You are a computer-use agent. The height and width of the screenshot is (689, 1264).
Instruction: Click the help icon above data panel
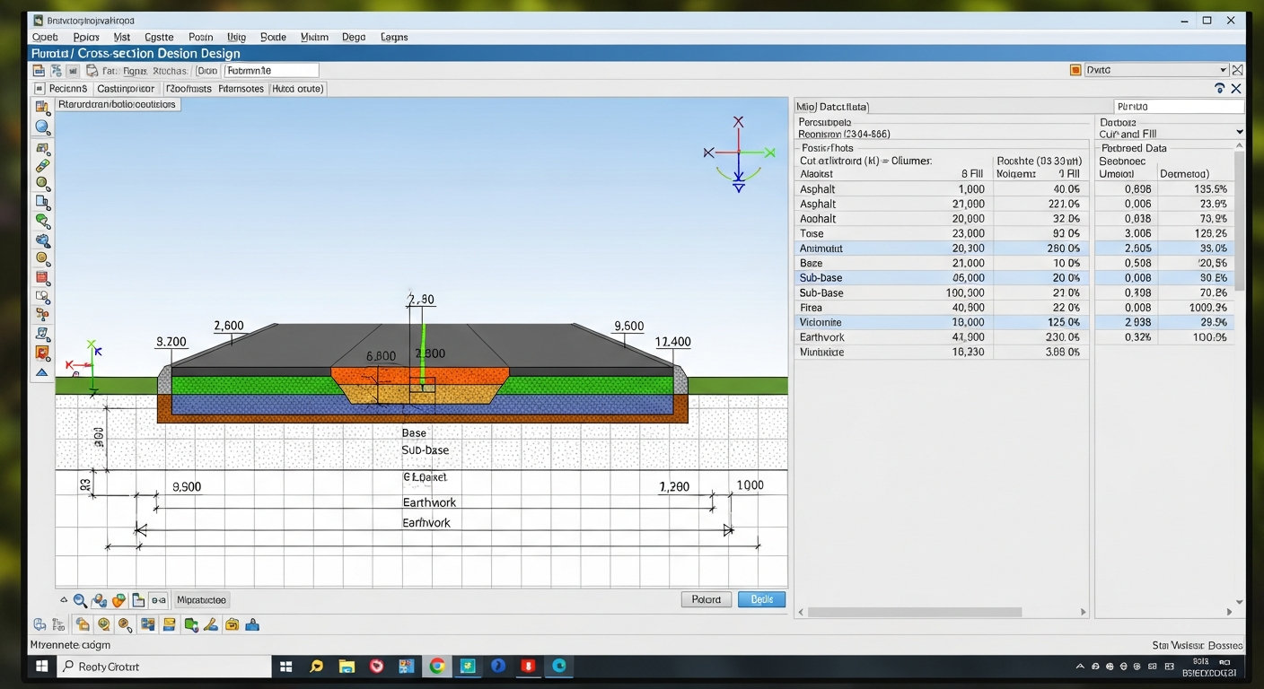click(x=1219, y=89)
